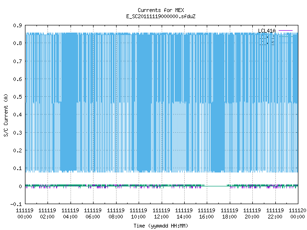Viewport: 307px width, 230px height.
Task: Click the "02:00" time tick label
Action: pyautogui.click(x=47, y=217)
